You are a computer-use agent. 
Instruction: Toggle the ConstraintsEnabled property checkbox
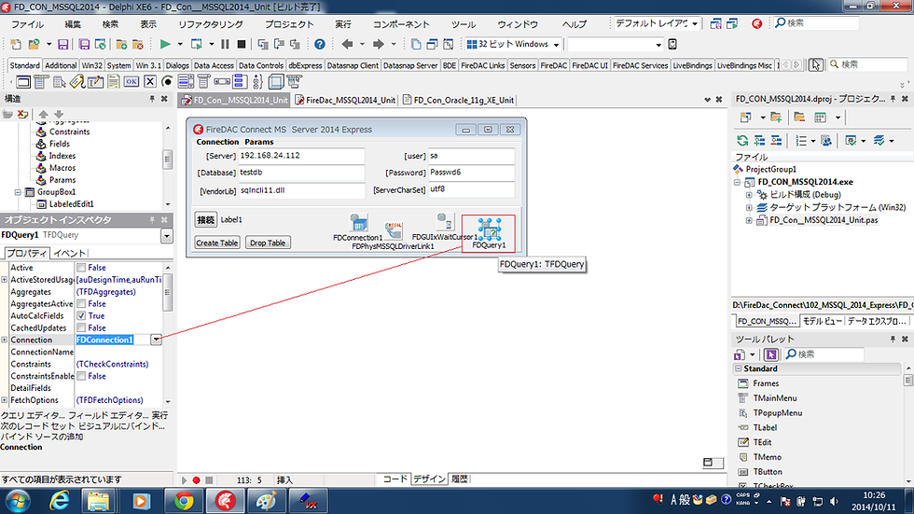tap(82, 377)
